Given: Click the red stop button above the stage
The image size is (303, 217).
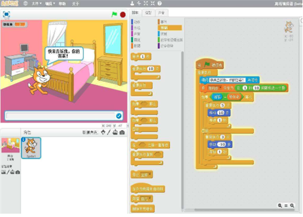Looking at the screenshot, I should point(123,15).
